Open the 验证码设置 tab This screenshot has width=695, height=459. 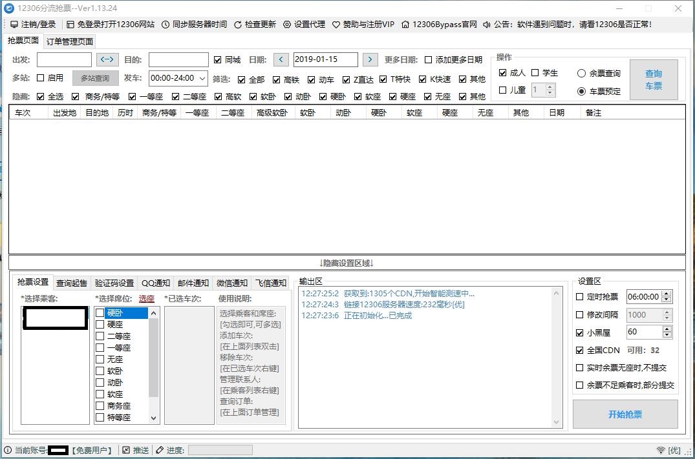click(x=114, y=283)
